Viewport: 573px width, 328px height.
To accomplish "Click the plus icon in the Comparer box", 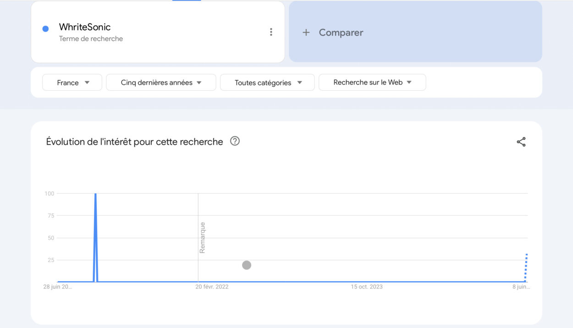I will (306, 33).
